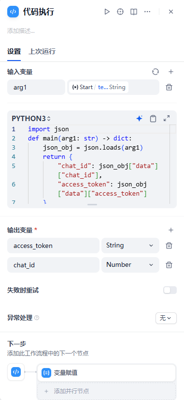Toggle retry on failure switch
184x400 pixels.
170,290
